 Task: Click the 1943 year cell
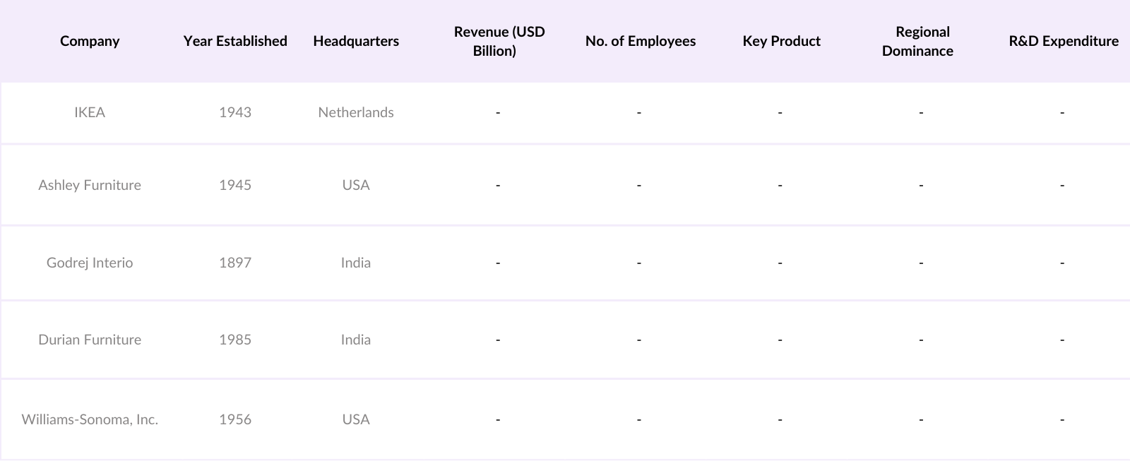click(x=235, y=112)
